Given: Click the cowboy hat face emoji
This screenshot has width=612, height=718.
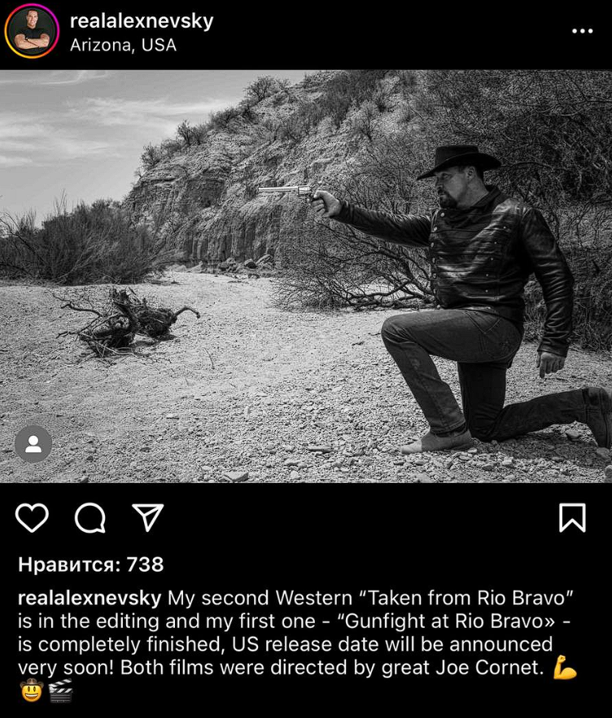Looking at the screenshot, I should [32, 690].
